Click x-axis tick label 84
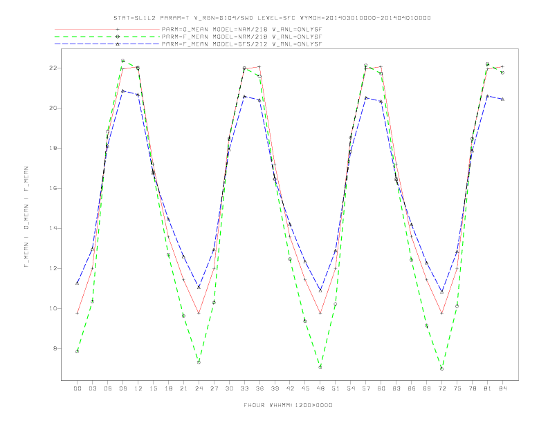The image size is (548, 423). (x=502, y=388)
